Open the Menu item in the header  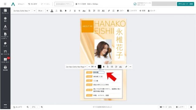pos(21,4)
